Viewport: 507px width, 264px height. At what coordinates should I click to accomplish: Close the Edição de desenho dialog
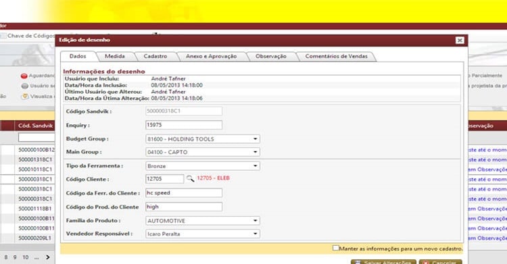[x=460, y=40]
